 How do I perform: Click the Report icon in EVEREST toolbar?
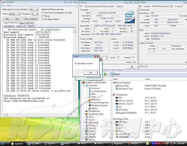(112, 74)
